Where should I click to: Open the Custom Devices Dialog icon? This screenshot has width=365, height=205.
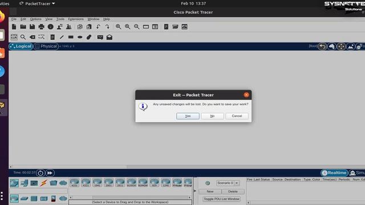click(x=155, y=27)
